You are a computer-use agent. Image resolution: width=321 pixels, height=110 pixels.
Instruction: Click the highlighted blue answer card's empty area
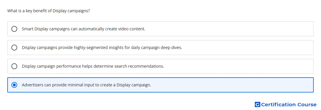click(232, 85)
